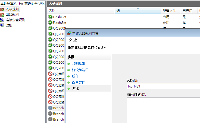Go to the 配置文件 wizard step
The height and width of the screenshot is (123, 200).
tap(79, 82)
